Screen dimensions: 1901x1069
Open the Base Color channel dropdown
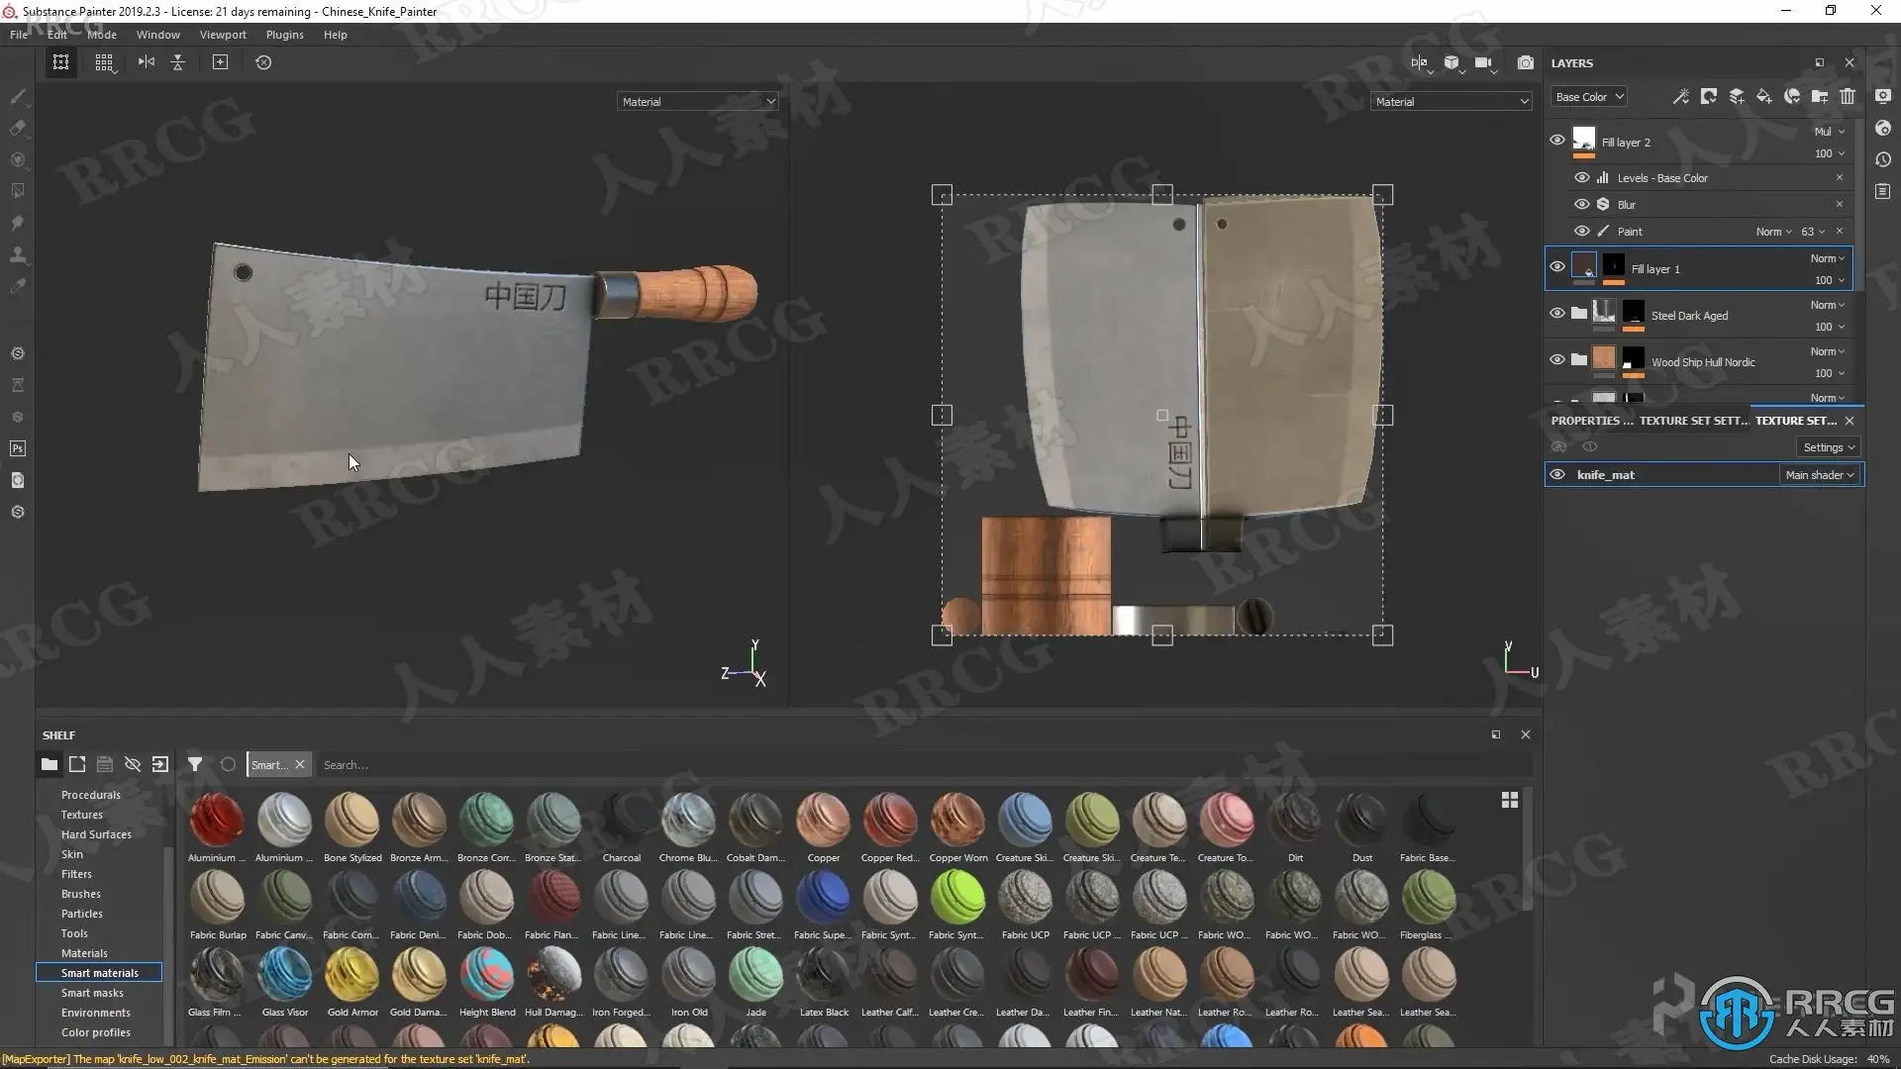coord(1589,97)
